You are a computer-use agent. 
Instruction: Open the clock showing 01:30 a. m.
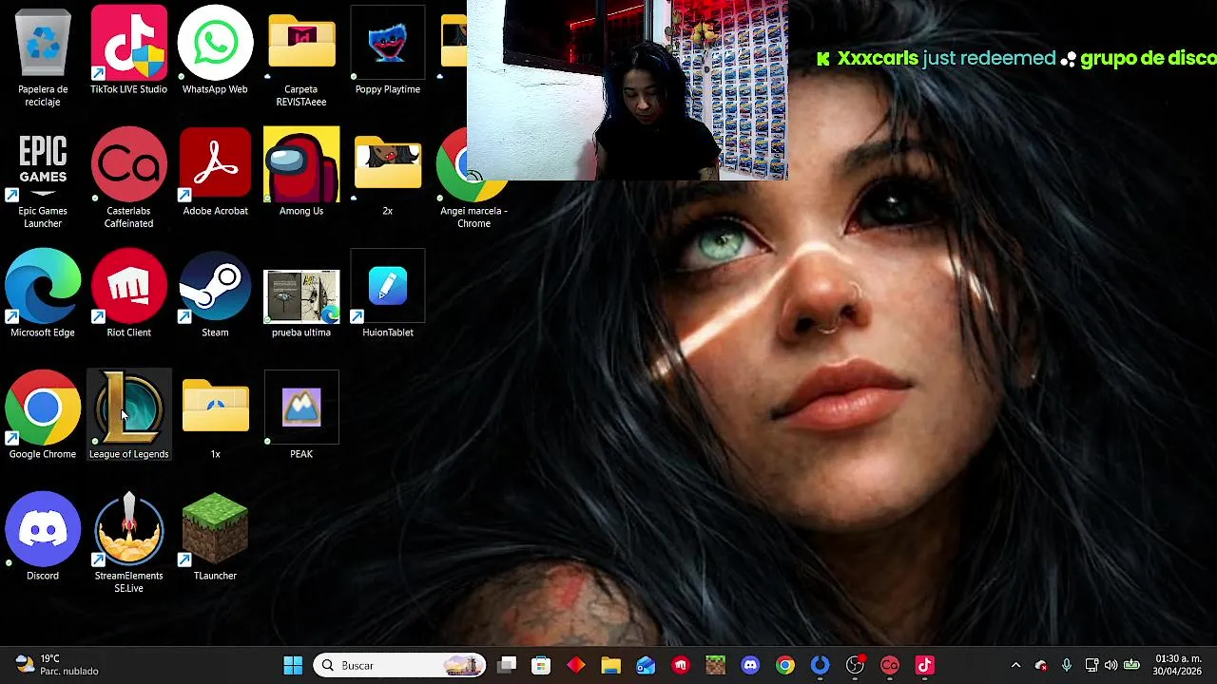pyautogui.click(x=1177, y=665)
